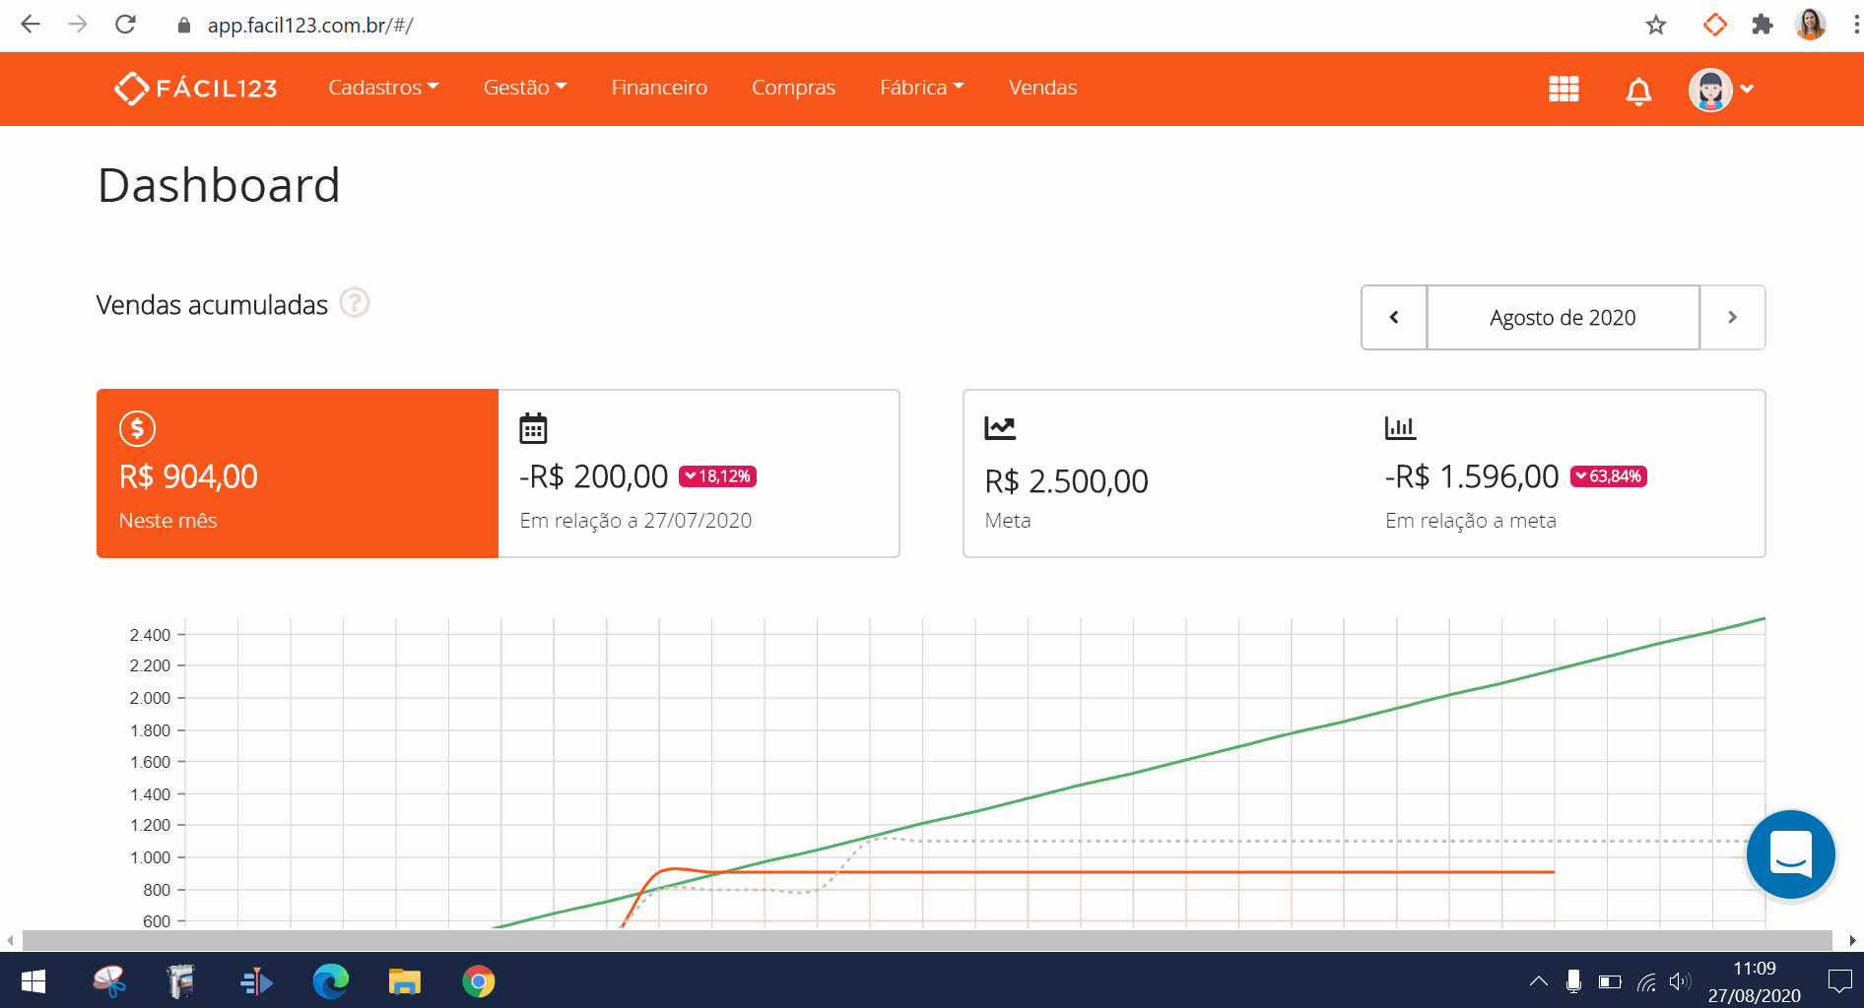Expand the user account dropdown arrow
1864x1008 pixels.
pos(1747,89)
